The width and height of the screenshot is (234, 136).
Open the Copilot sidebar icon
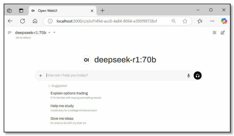(x=224, y=21)
